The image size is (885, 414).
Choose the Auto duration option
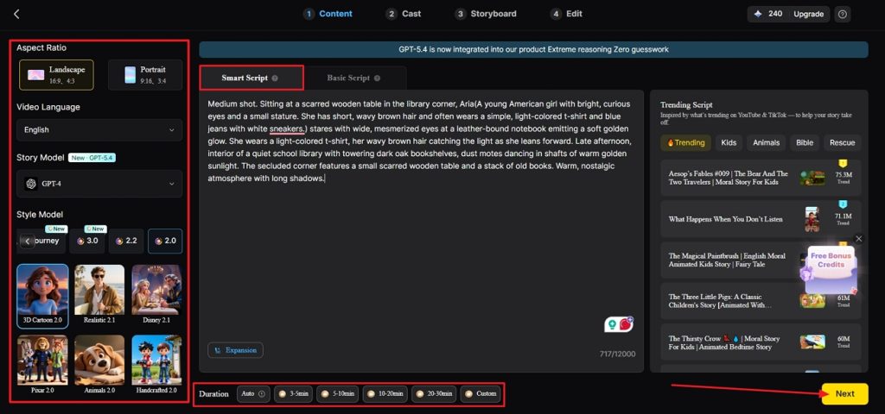click(253, 394)
